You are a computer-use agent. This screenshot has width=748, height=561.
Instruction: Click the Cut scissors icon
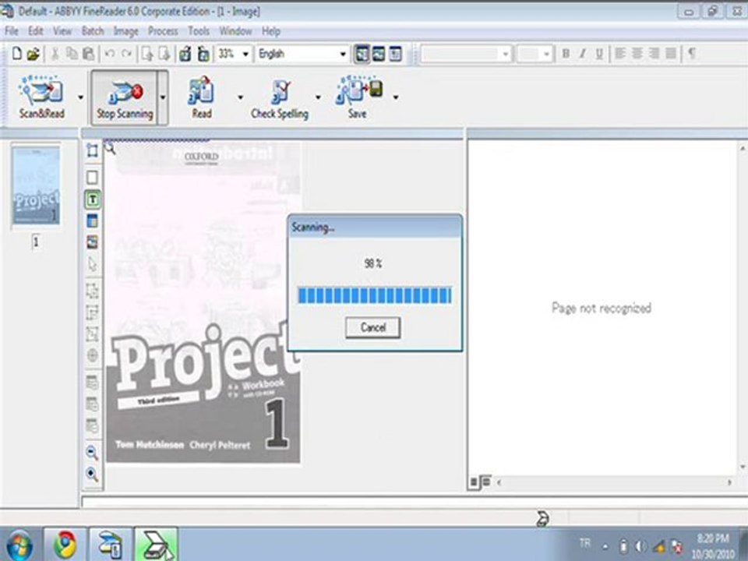[x=55, y=54]
